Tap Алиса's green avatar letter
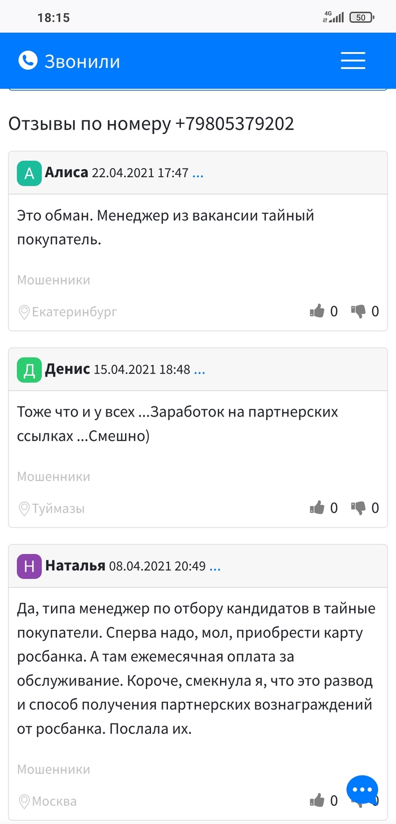The width and height of the screenshot is (396, 824). point(29,173)
